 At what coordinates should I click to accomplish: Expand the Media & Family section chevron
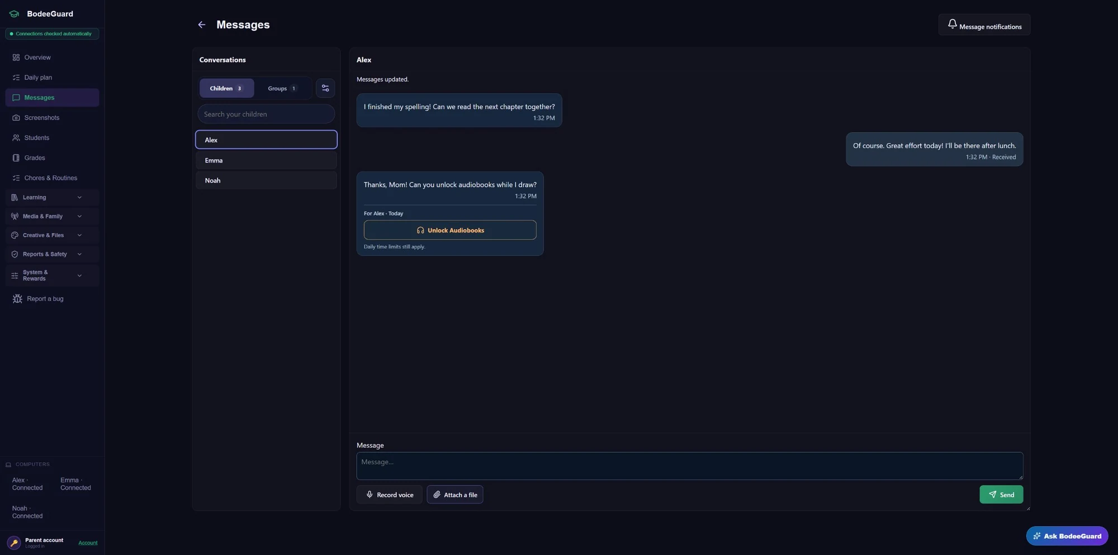(x=79, y=216)
